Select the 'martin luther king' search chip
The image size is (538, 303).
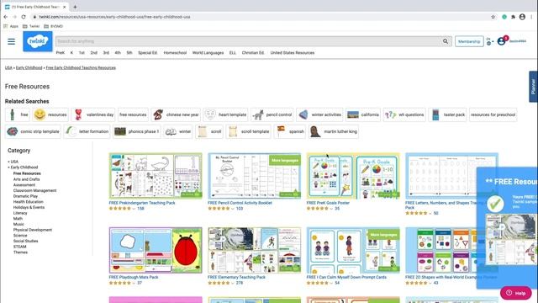click(333, 131)
